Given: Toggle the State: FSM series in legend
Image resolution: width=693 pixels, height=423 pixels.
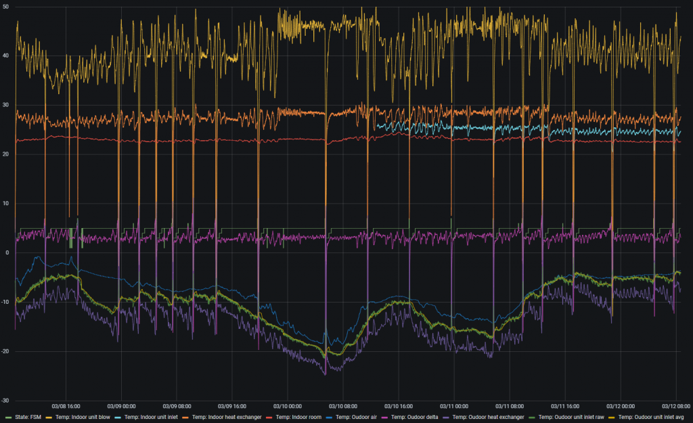Looking at the screenshot, I should [27, 417].
